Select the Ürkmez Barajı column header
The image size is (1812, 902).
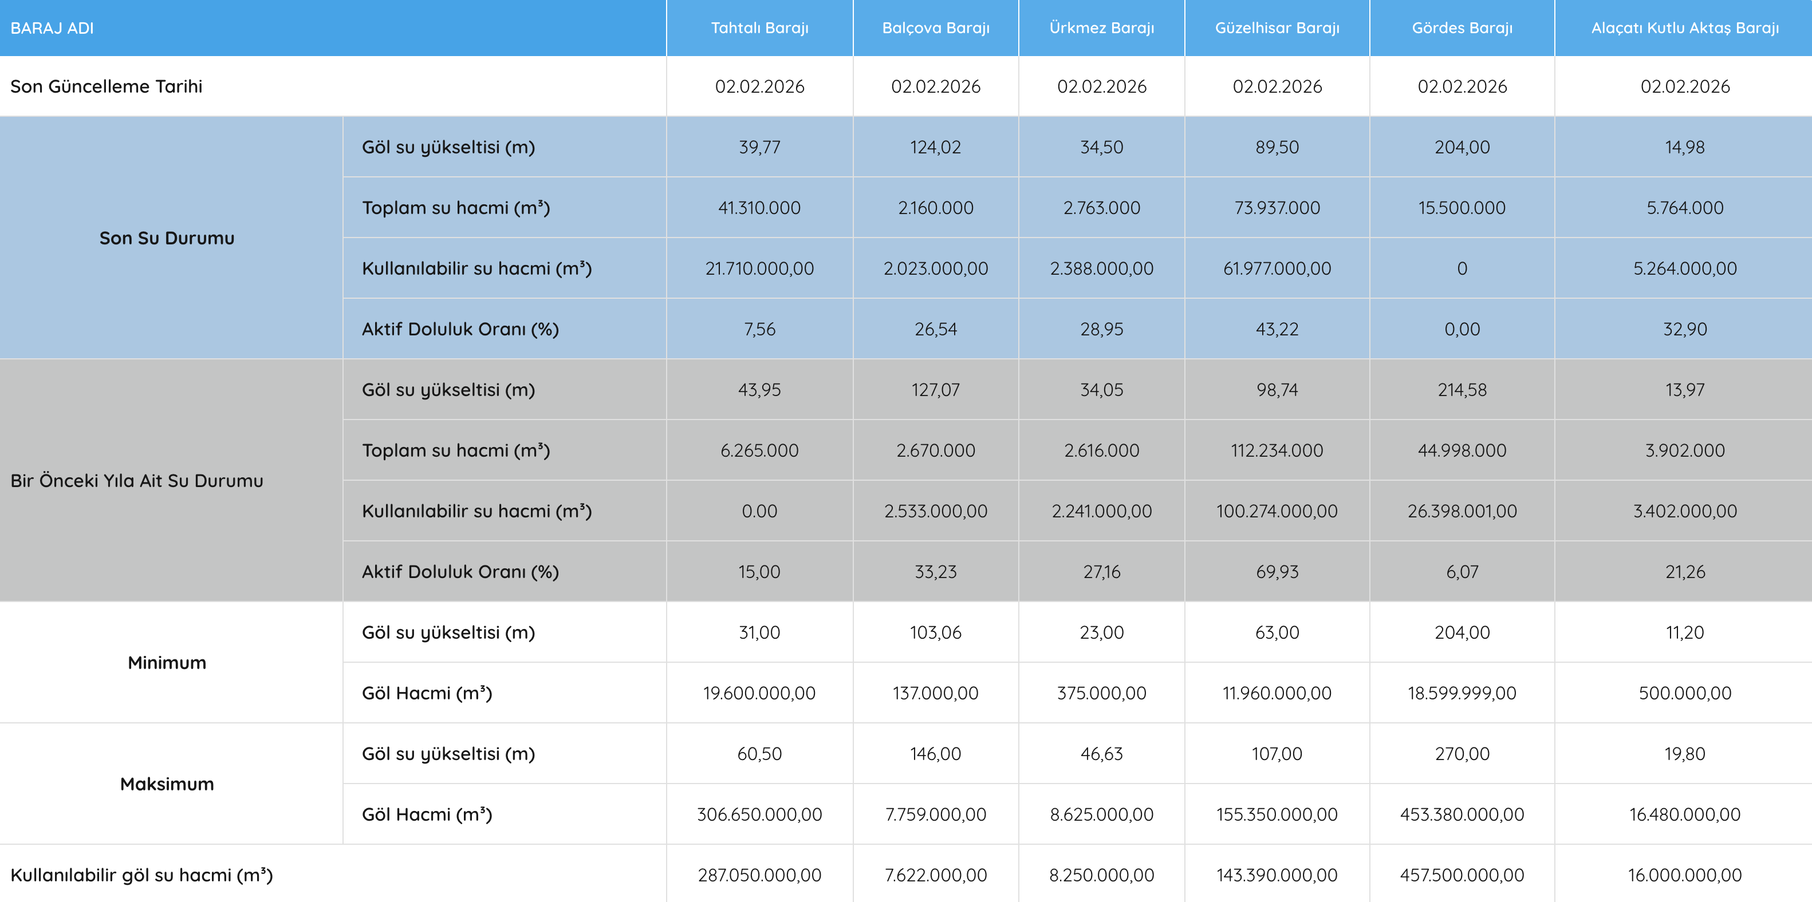[x=1101, y=28]
